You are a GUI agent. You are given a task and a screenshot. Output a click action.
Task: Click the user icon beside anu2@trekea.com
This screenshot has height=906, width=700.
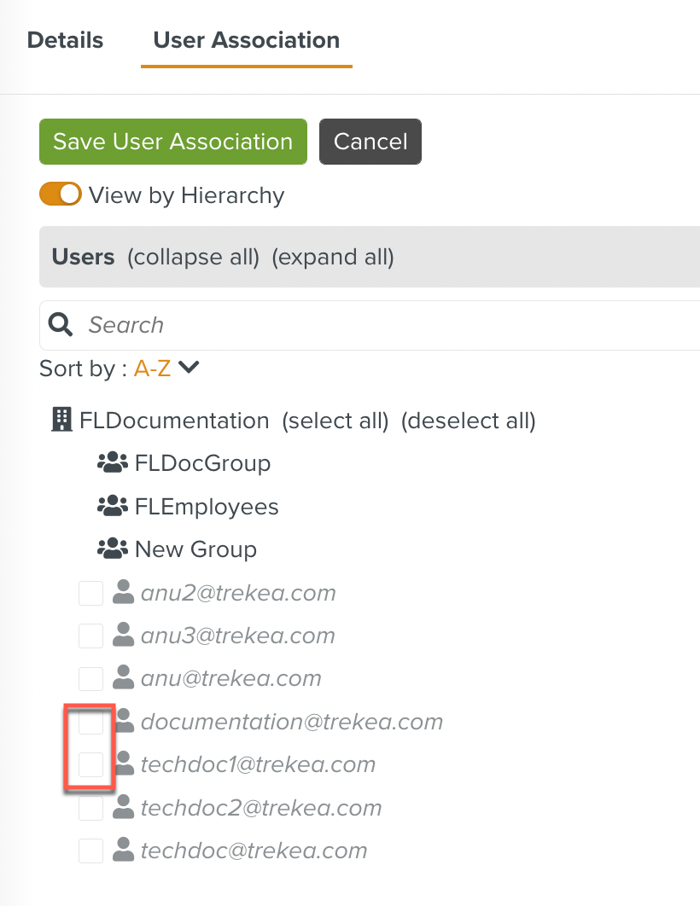(x=124, y=593)
